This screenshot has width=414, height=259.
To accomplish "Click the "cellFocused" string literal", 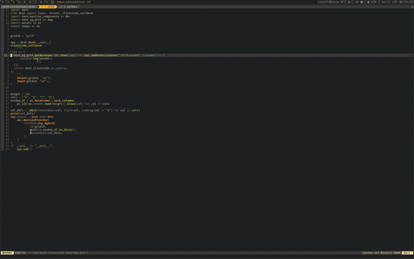I will tap(129, 55).
